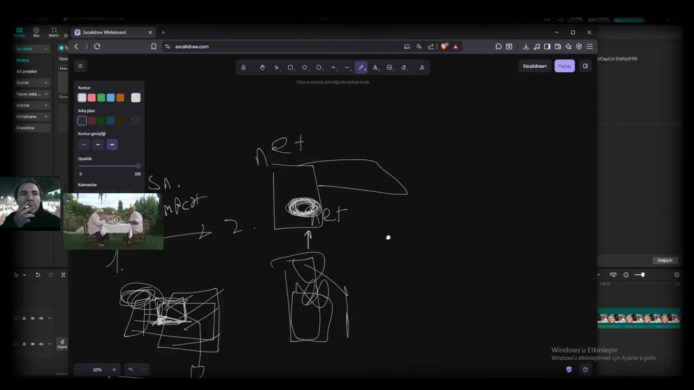The width and height of the screenshot is (694, 390).
Task: Choose dark blue Arka plan background
Action: click(x=111, y=121)
